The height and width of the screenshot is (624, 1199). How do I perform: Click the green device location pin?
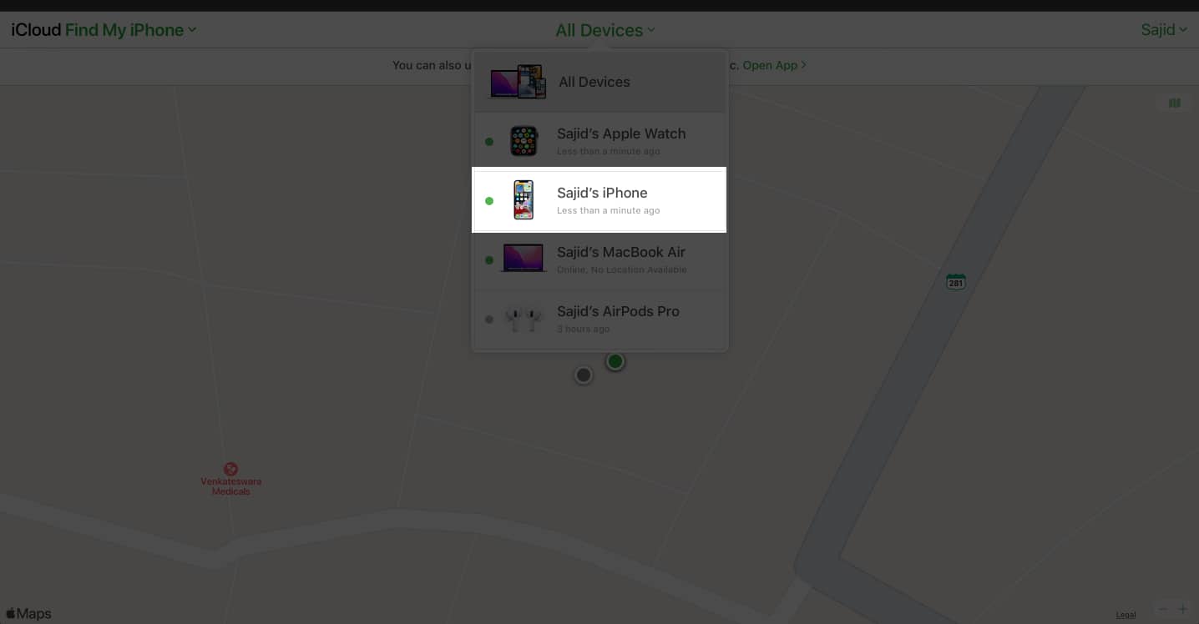615,361
